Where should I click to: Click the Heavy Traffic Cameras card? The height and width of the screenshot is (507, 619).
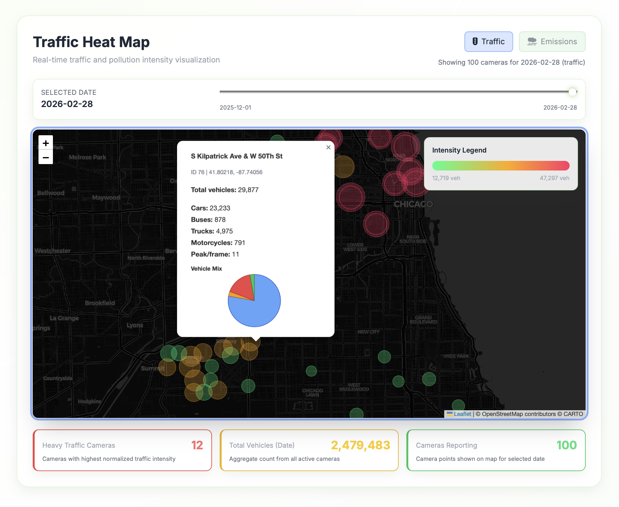tap(122, 450)
